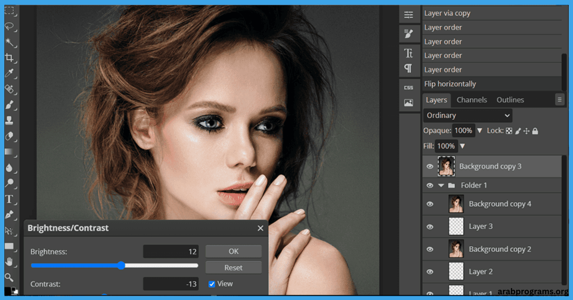Select the Path Select arrow tool
The width and height of the screenshot is (573, 300).
coord(10,230)
